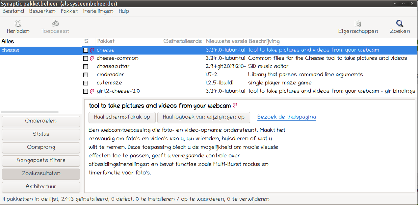
Task: Toggle status checkbox for cutemaze
Action: [x=86, y=83]
